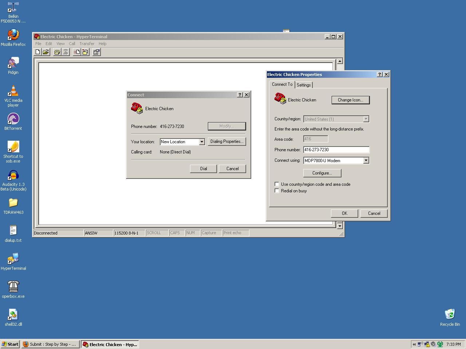Launch HyperTerminal from the desktop
466x349 pixels.
[x=13, y=259]
